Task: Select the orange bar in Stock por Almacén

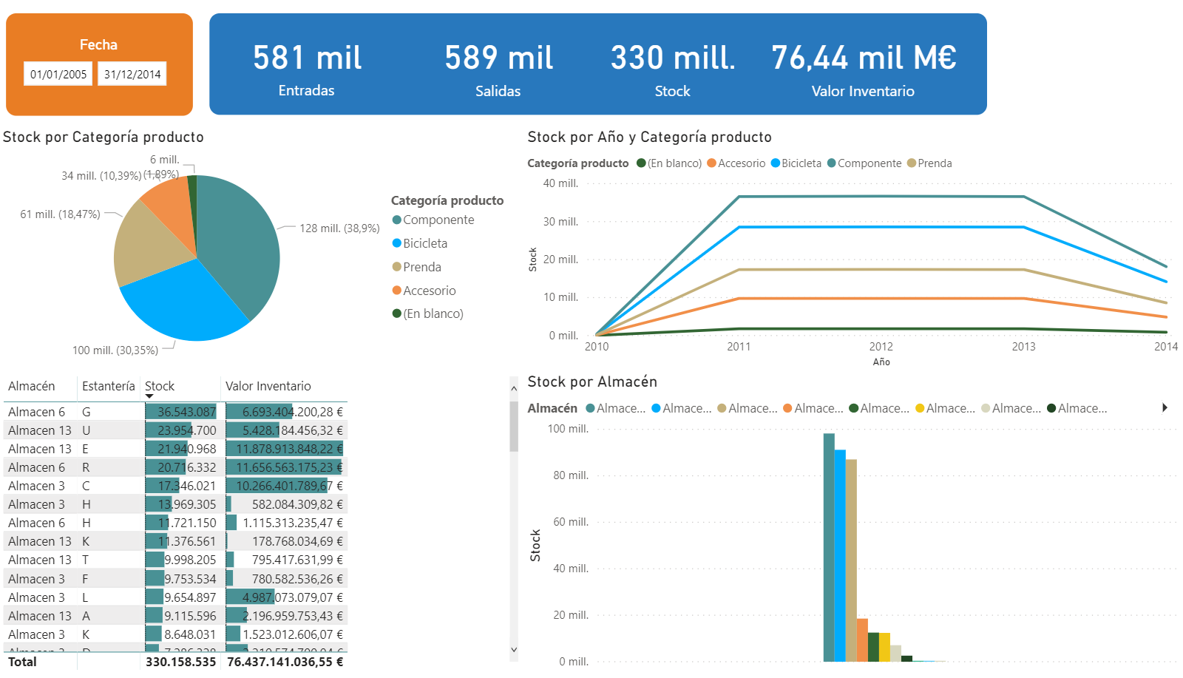Action: tap(862, 640)
